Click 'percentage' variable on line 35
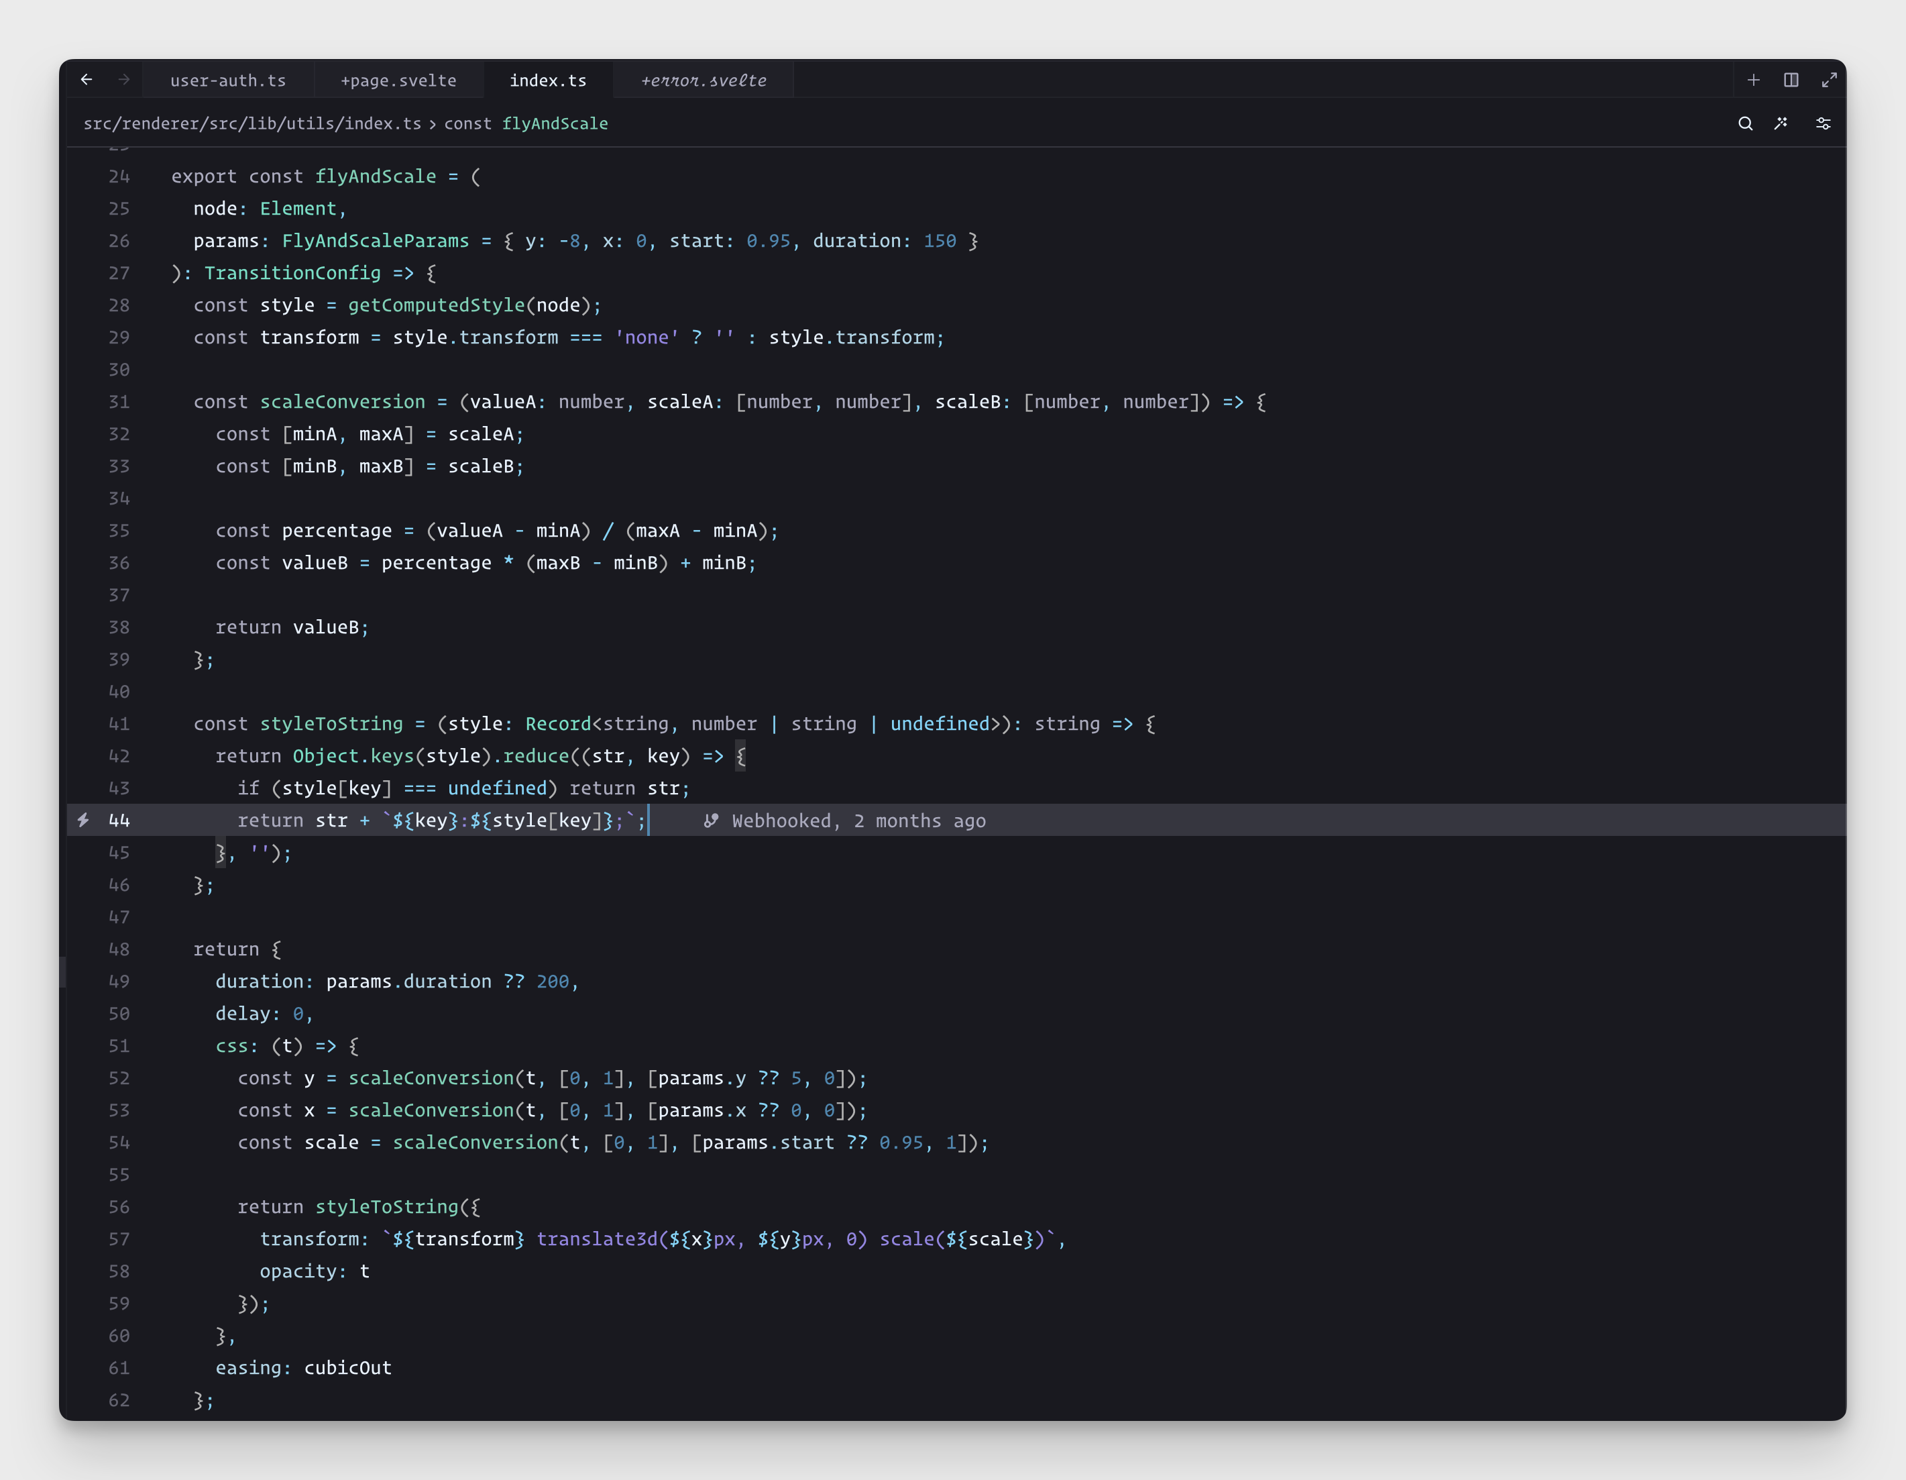Screen dimensions: 1906x1480 [337, 531]
